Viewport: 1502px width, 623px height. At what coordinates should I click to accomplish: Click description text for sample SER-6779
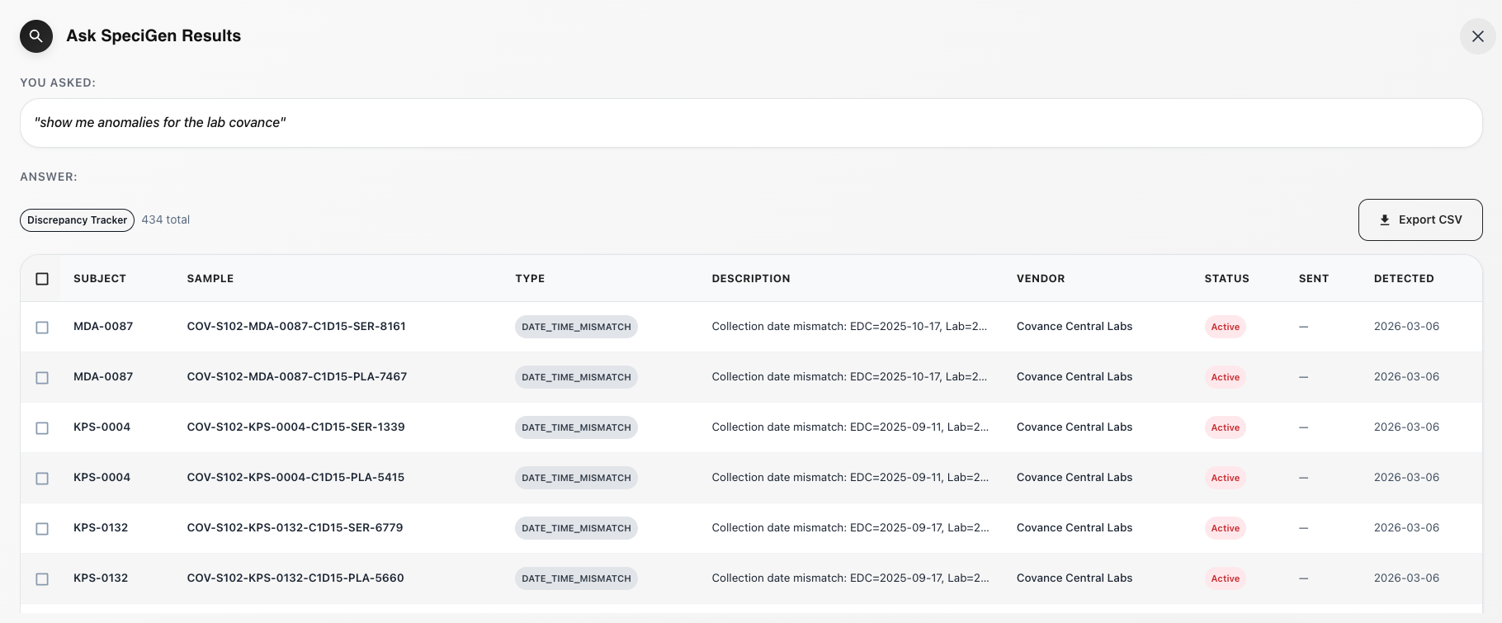click(x=849, y=528)
